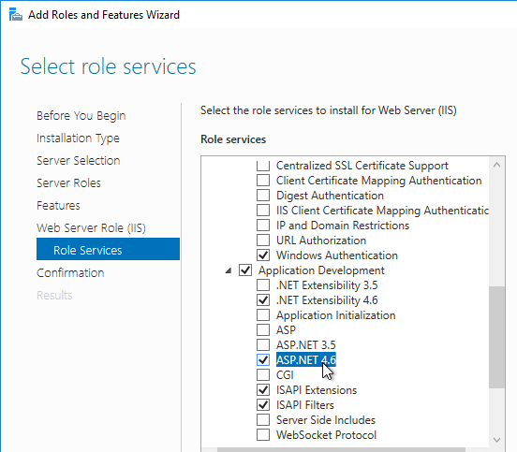Uncheck the Application Development checkbox
This screenshot has height=452, width=517.
(x=245, y=270)
